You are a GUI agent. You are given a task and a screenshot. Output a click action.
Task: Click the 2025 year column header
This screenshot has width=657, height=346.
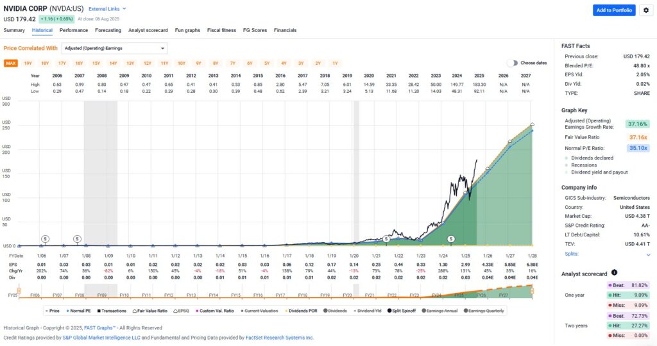(x=479, y=76)
